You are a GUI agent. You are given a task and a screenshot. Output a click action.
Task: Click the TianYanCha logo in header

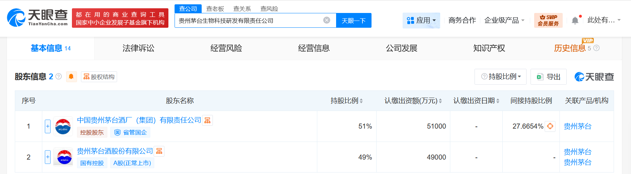[37, 18]
